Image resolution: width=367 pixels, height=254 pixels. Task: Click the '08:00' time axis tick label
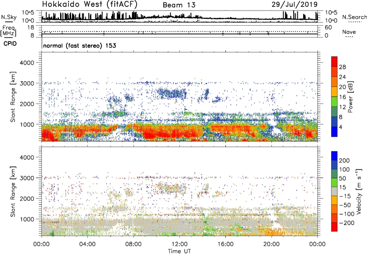click(133, 244)
